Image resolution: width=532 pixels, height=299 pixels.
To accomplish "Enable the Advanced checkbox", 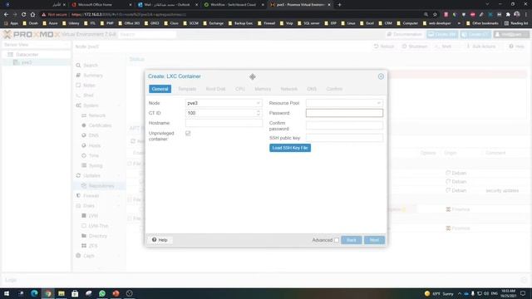I will coord(336,240).
